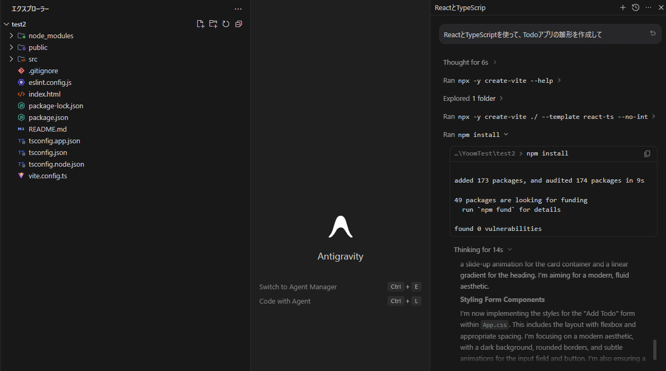The width and height of the screenshot is (666, 371).
Task: Click the App.css inline code tag
Action: [494, 325]
